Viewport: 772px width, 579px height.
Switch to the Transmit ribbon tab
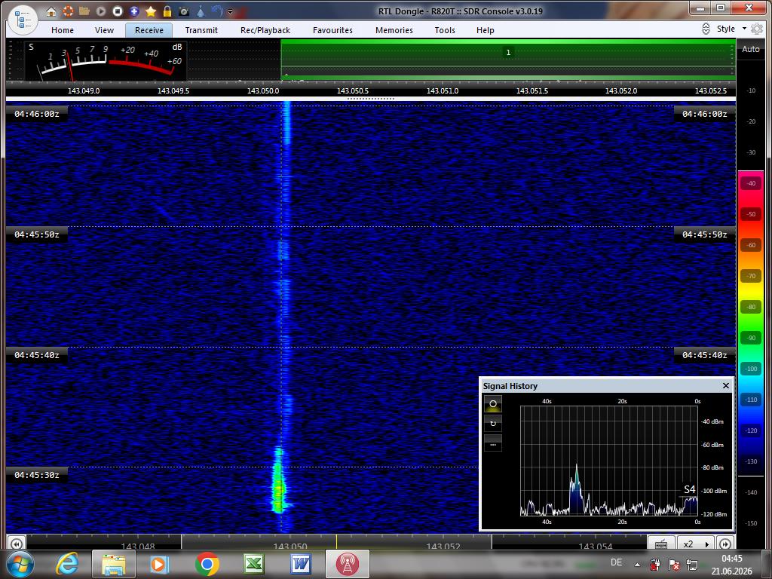[x=201, y=30]
